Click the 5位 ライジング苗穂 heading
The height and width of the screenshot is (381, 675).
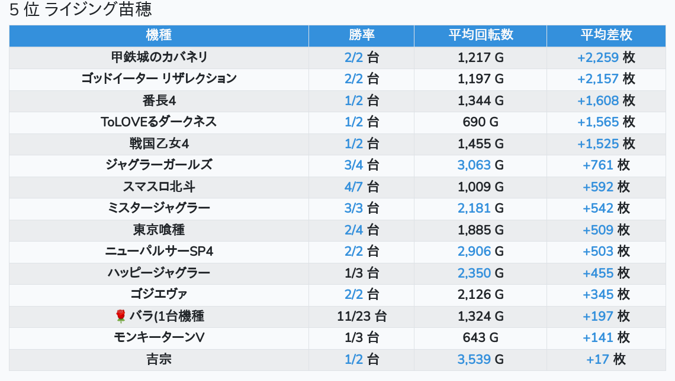[x=81, y=10]
